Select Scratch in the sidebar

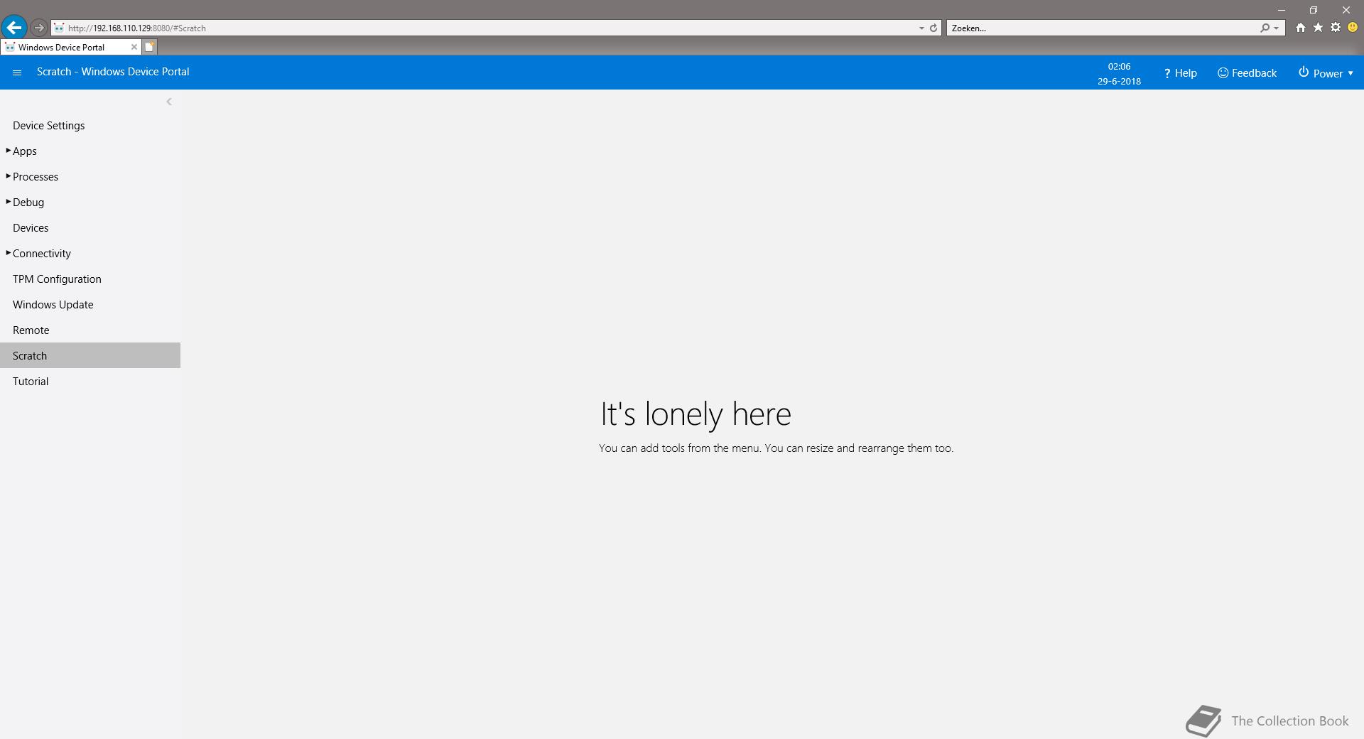[90, 355]
